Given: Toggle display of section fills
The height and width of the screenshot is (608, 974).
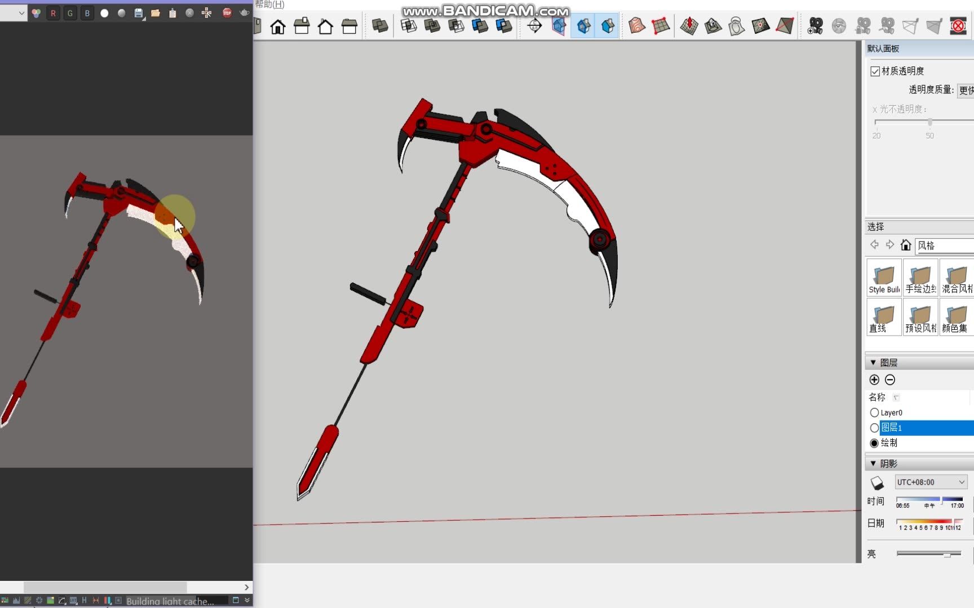Looking at the screenshot, I should coord(607,26).
